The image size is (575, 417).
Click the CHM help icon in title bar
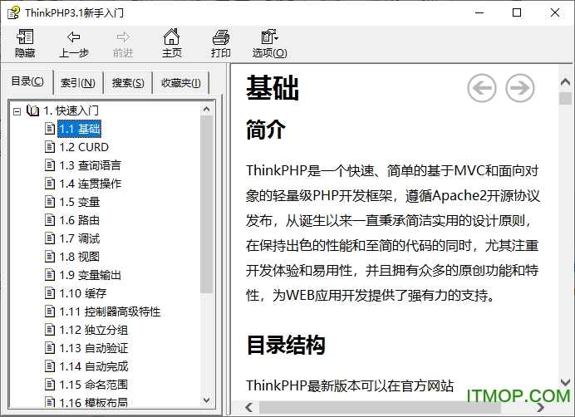(x=13, y=12)
